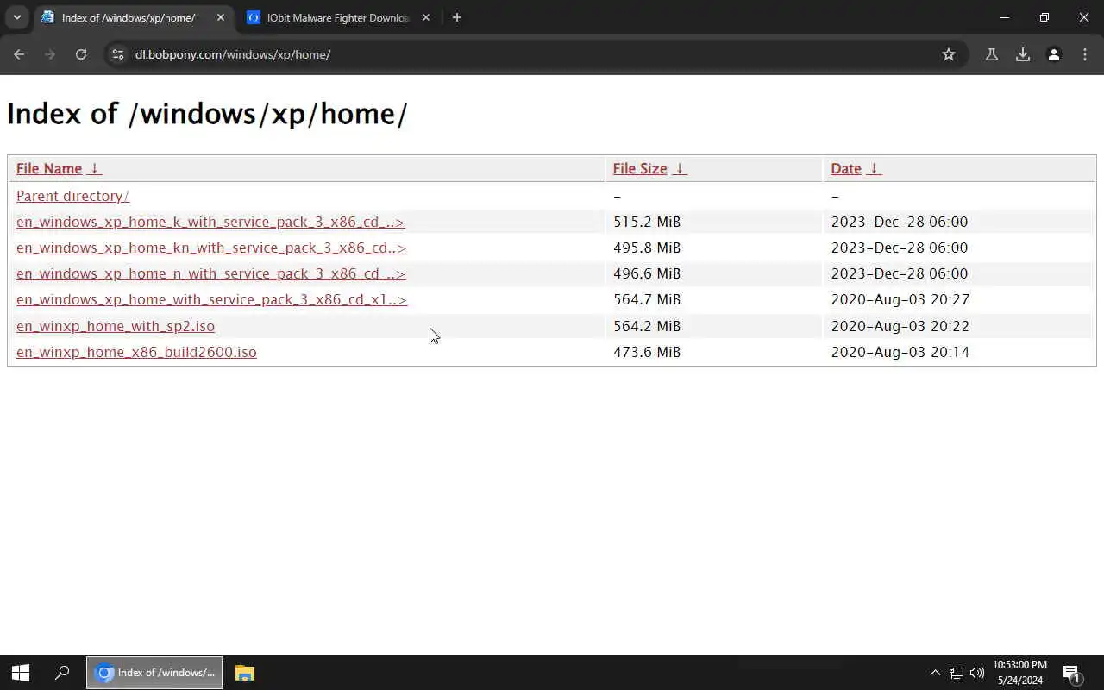Select the 564.2 MiB file size cell
1104x690 pixels.
click(x=647, y=326)
